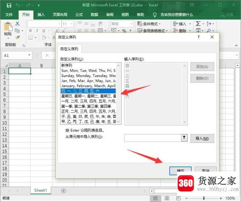
Task: Open the font size dropdown
Action: (x=71, y=24)
